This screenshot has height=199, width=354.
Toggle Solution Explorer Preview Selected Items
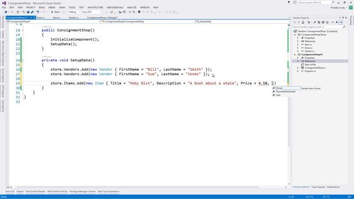pos(341,22)
